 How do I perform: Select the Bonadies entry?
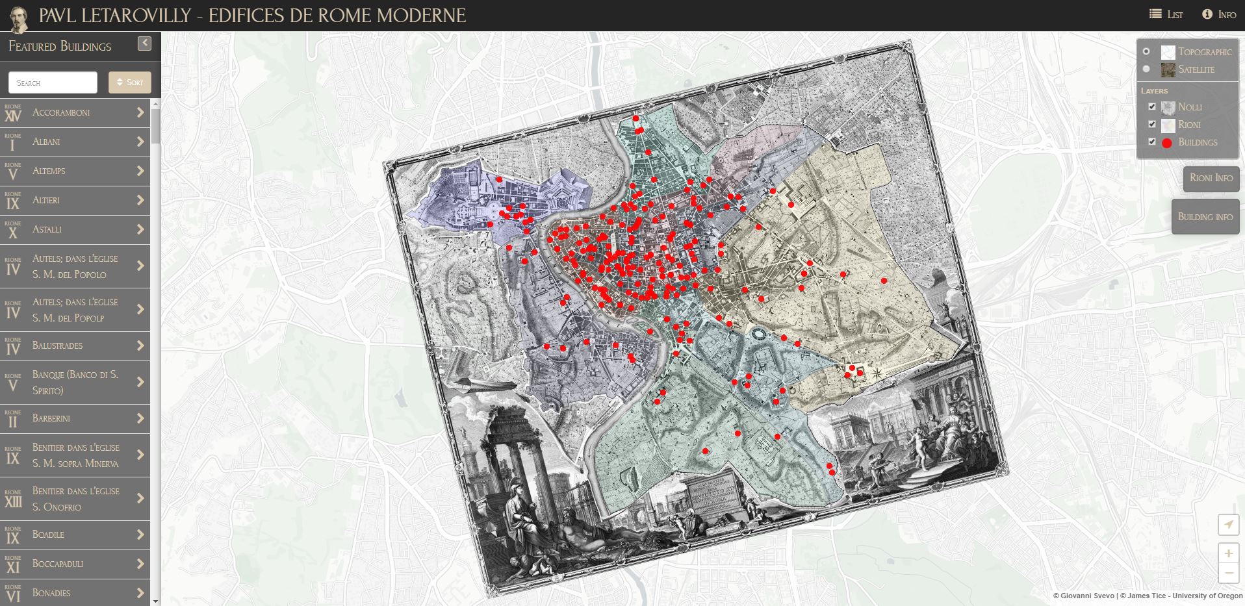(75, 593)
